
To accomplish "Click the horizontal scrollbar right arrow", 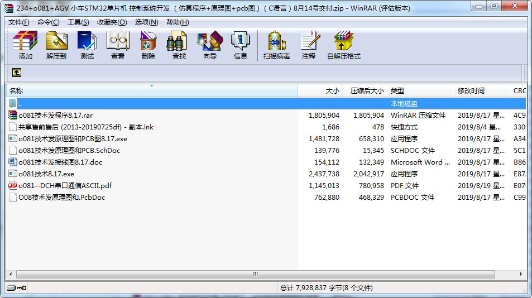I will pos(521,274).
